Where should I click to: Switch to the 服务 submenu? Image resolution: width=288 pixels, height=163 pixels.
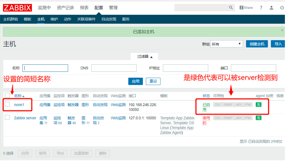126,19
